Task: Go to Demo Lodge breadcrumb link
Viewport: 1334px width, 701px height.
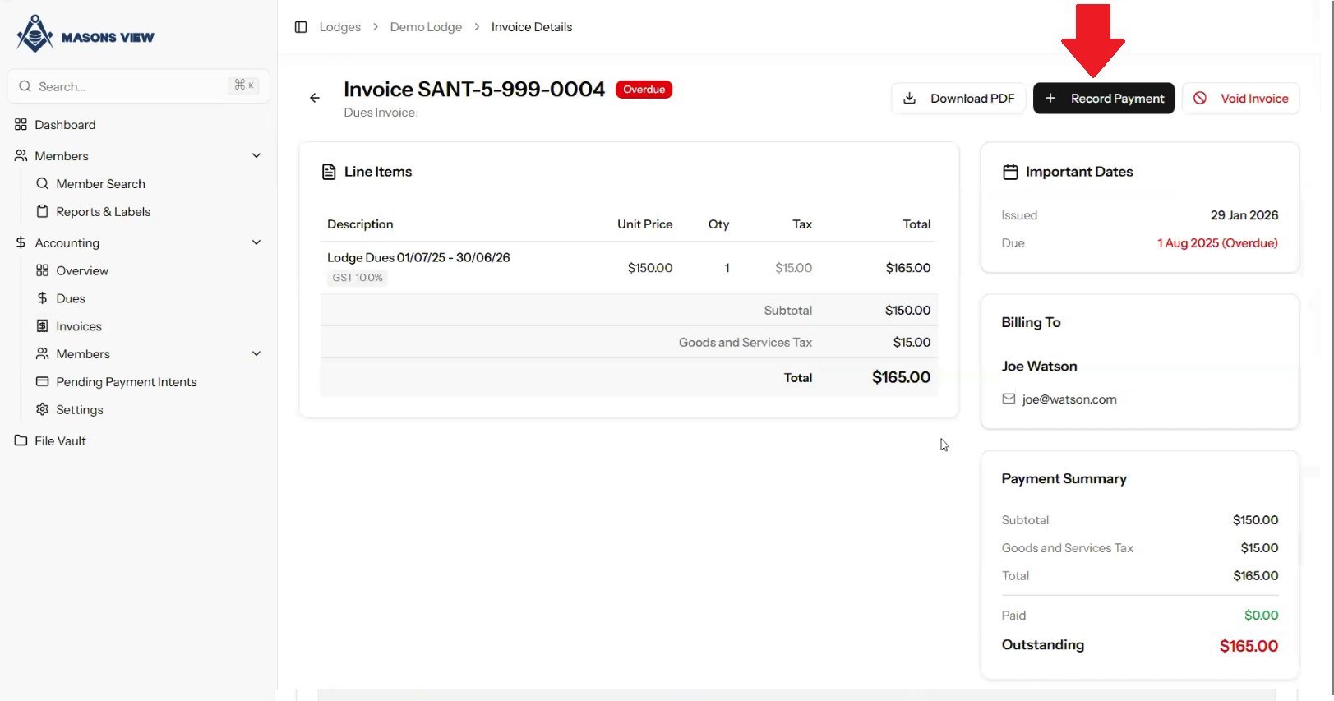Action: pos(426,27)
